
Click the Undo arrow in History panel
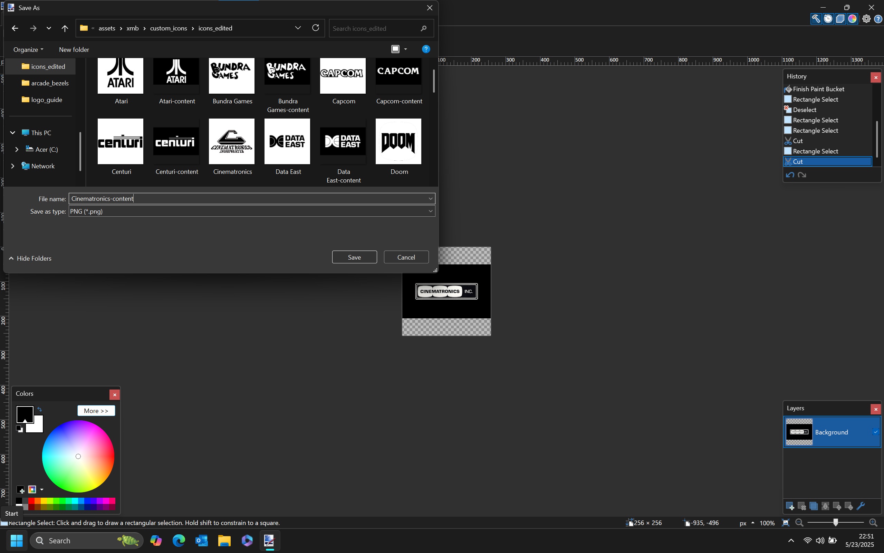(790, 175)
